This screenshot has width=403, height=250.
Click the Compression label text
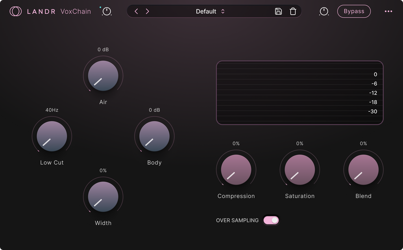coord(236,196)
